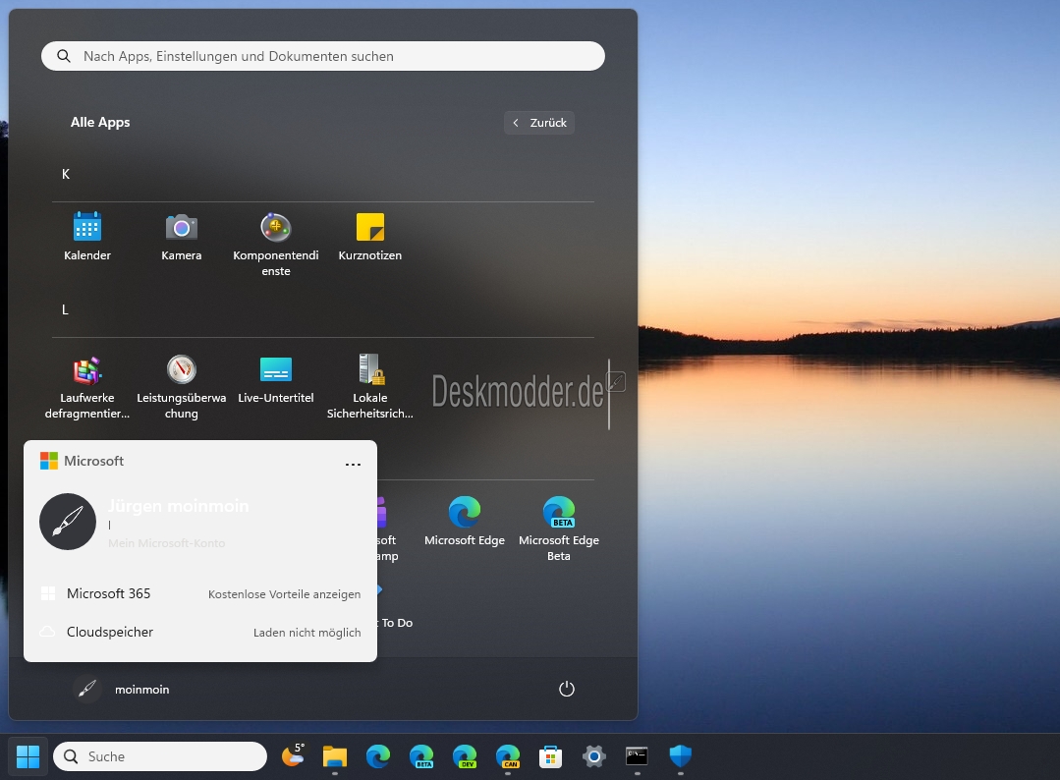
Task: Click the app list scrollbar
Action: pos(609,394)
